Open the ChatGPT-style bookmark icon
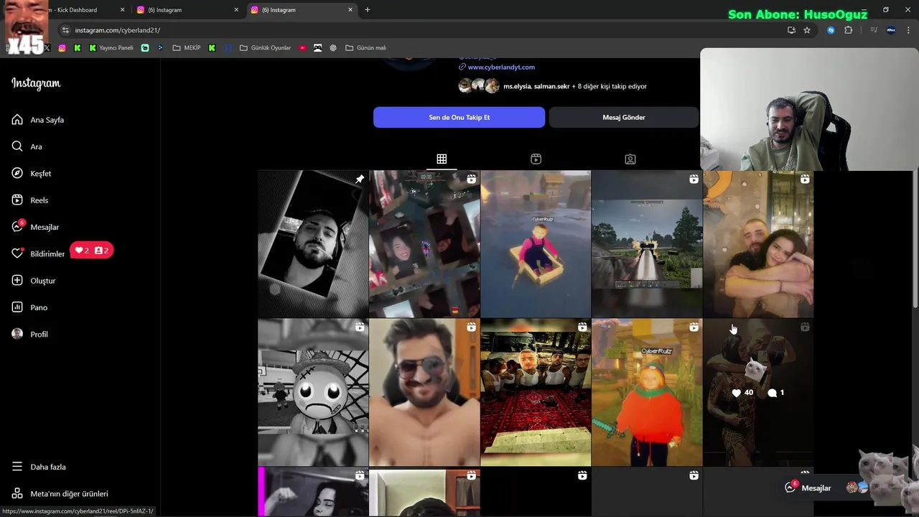The image size is (919, 517). click(x=333, y=48)
